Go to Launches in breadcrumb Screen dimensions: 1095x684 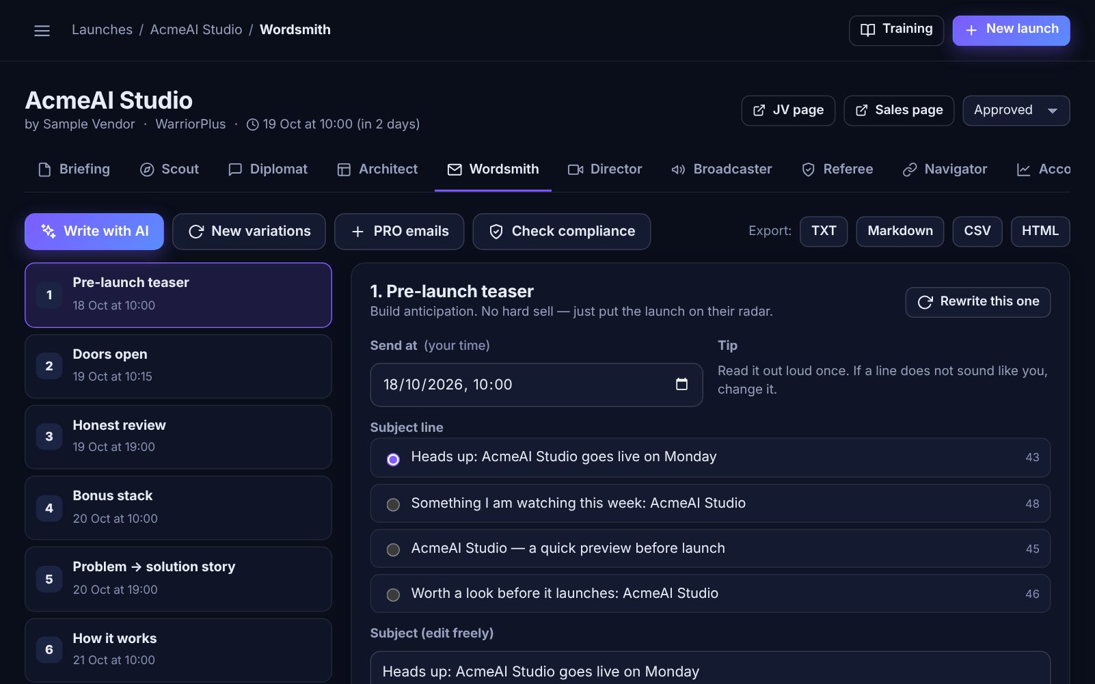[102, 30]
